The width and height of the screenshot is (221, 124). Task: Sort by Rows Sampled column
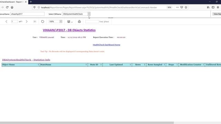click(x=164, y=65)
